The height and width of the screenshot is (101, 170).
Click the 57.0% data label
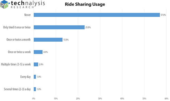[x=163, y=15]
